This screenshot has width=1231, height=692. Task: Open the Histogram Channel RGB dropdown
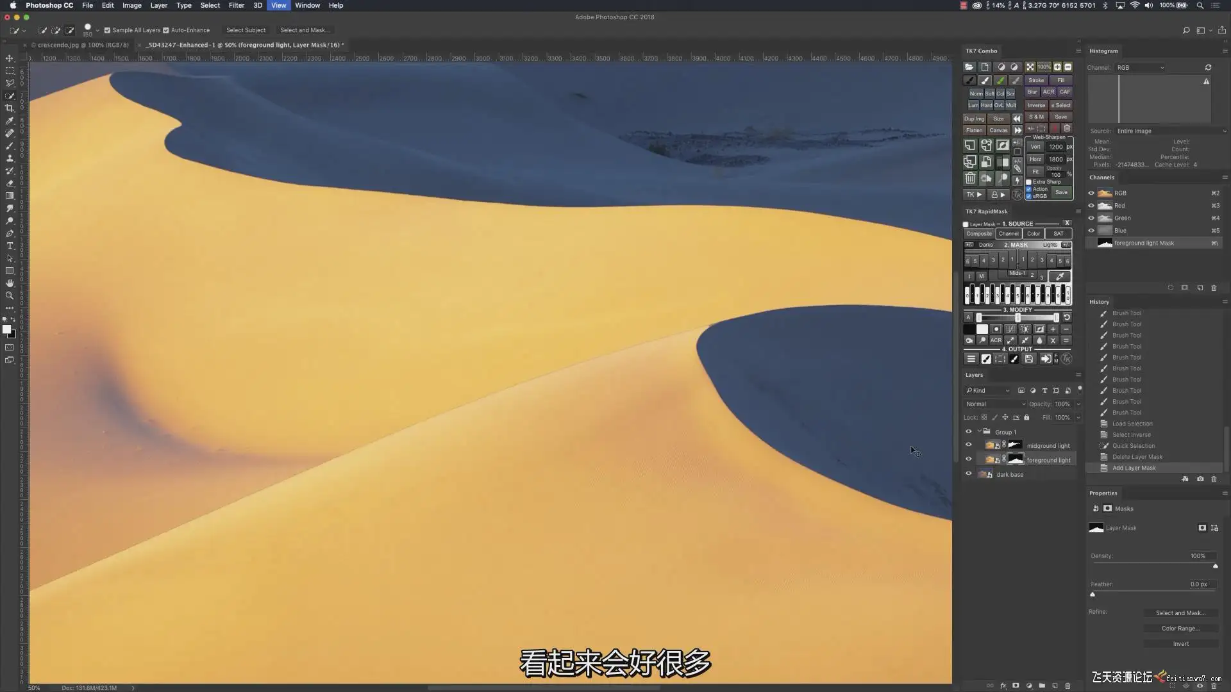point(1140,67)
